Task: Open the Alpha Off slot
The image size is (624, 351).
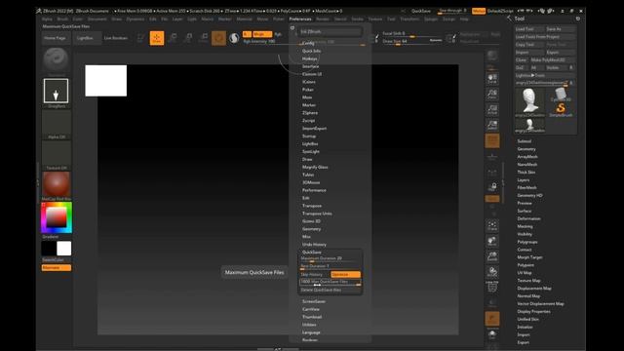Action: [x=57, y=124]
